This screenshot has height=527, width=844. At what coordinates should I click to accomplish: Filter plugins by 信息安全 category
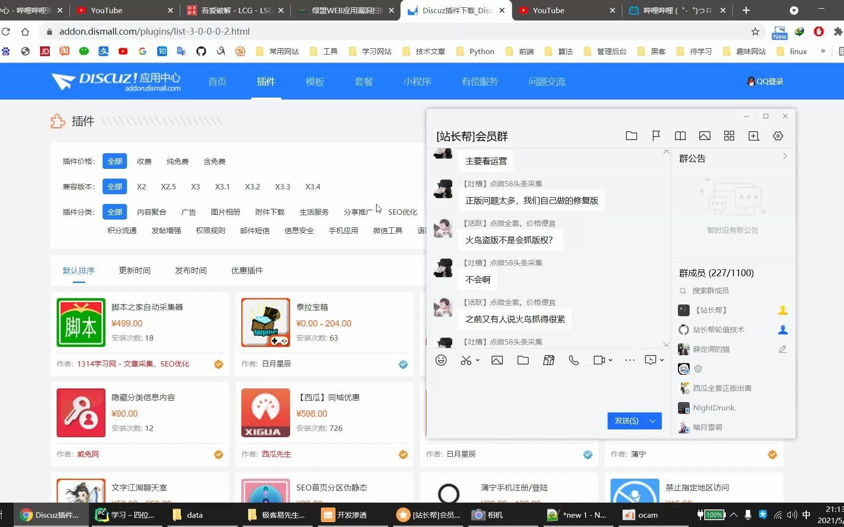(299, 231)
